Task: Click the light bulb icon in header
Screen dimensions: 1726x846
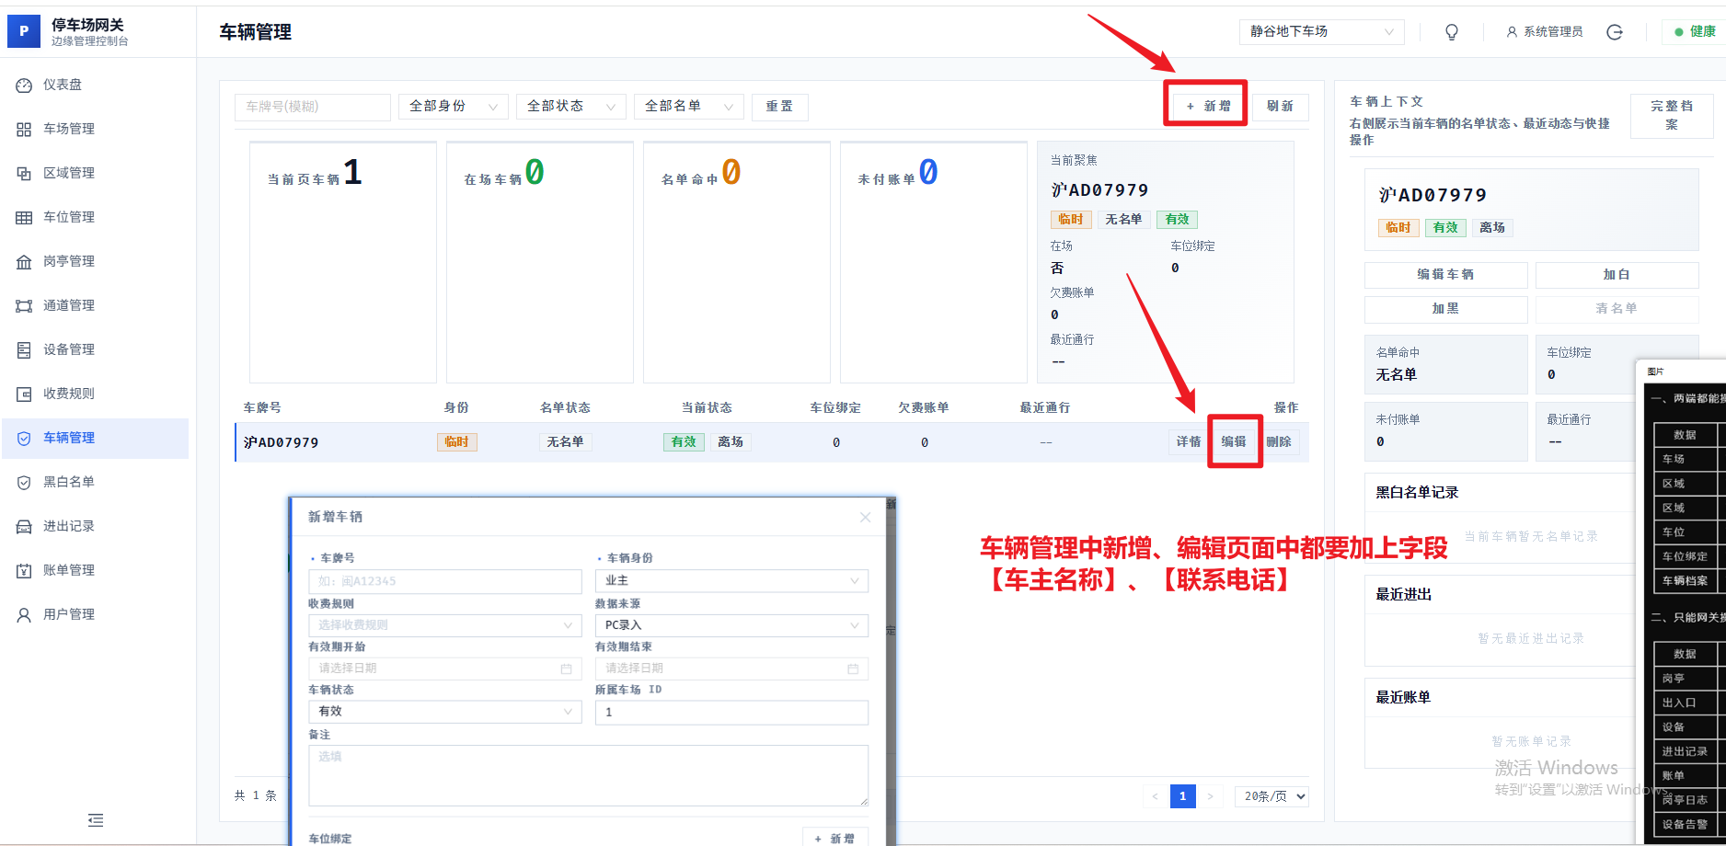Action: [1451, 32]
